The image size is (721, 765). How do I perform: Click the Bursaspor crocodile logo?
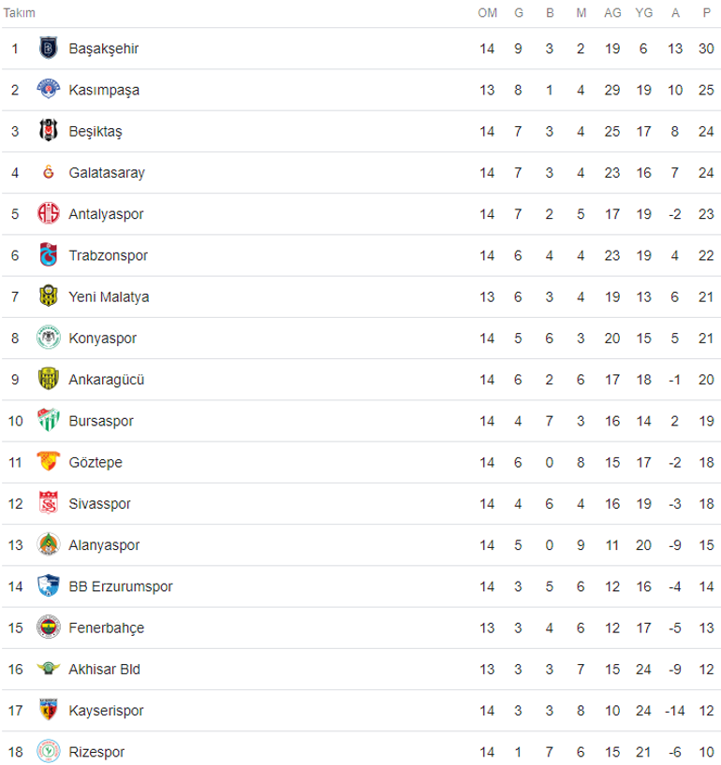tap(47, 421)
